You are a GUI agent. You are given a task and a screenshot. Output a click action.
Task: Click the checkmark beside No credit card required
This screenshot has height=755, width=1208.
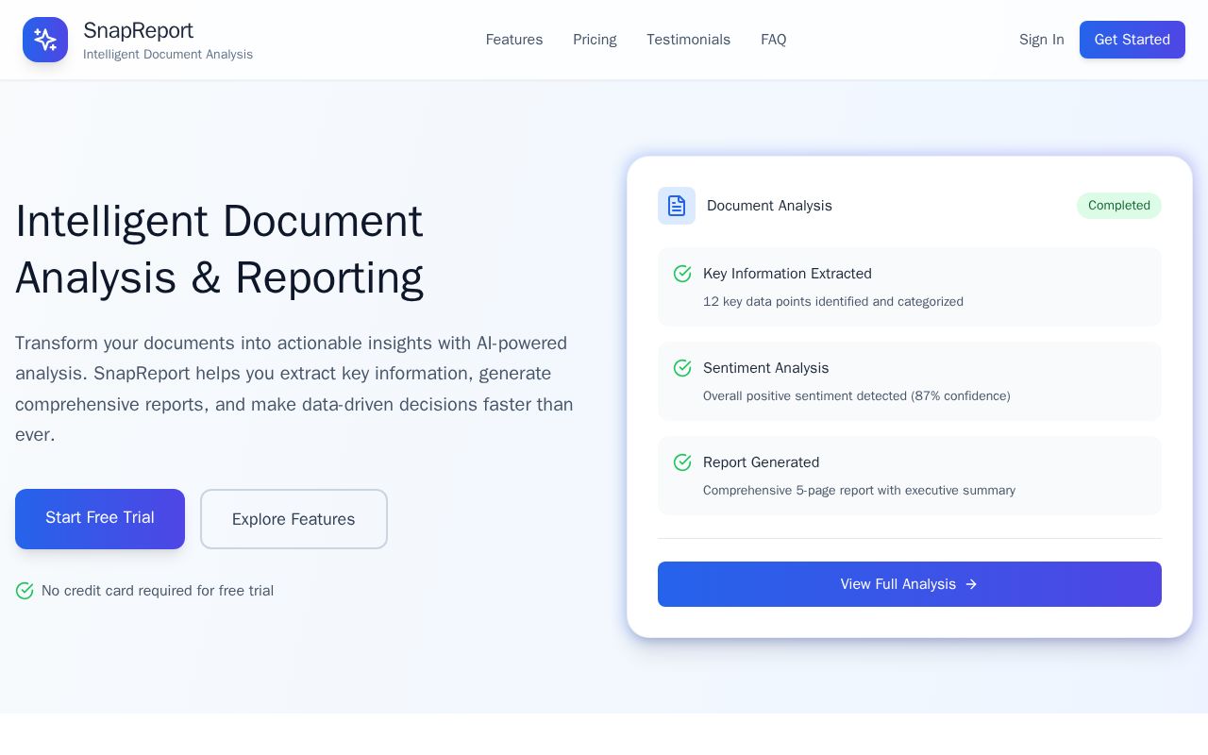click(25, 591)
